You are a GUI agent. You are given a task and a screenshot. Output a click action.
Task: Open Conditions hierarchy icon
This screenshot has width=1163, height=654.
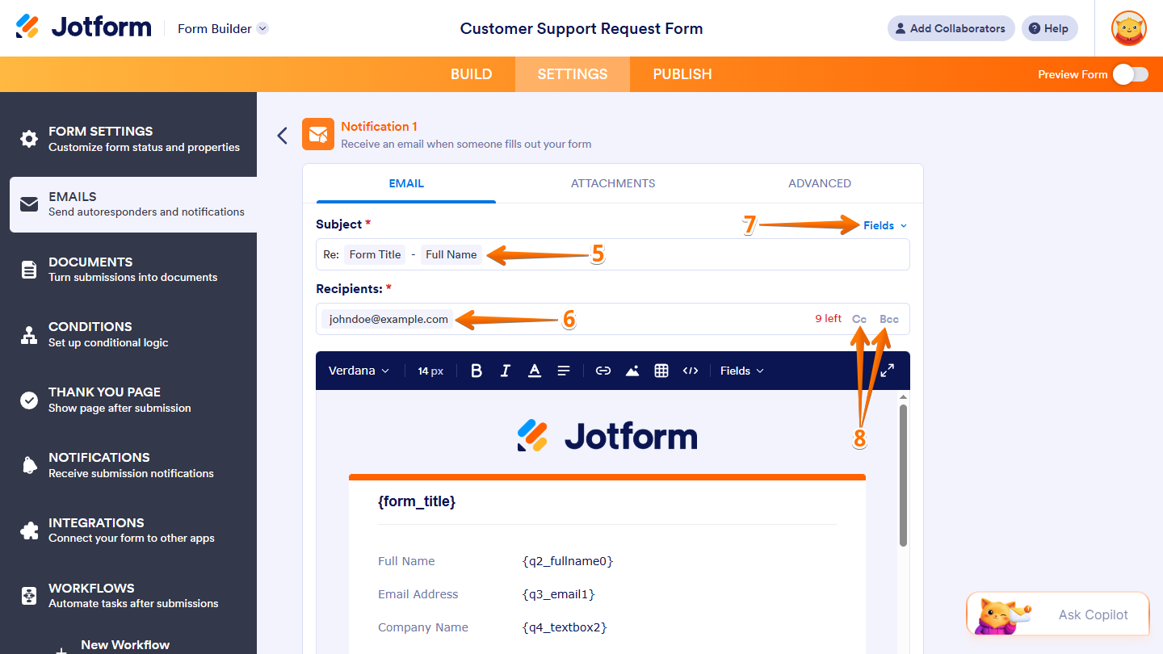click(x=29, y=335)
